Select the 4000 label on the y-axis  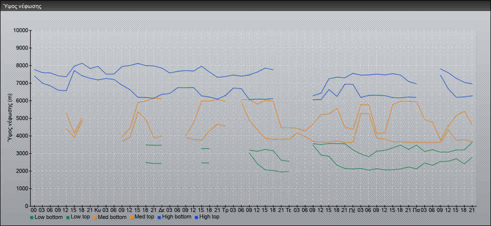[22, 136]
